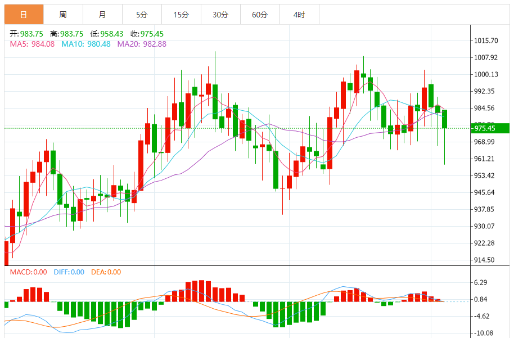Viewport: 514px width, 338px height.
Task: Click the latest green candlestick at 975.45
Action: pos(444,119)
